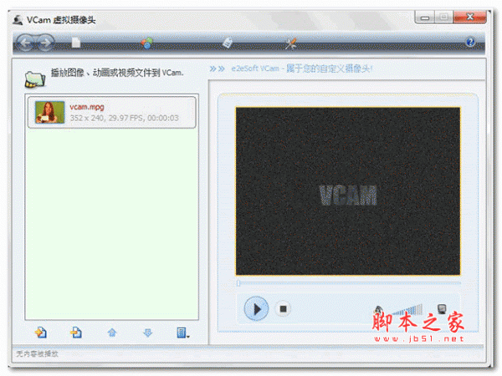Screen dimensions: 502x376
Task: Click the VCam app icon in title bar
Action: 18,20
